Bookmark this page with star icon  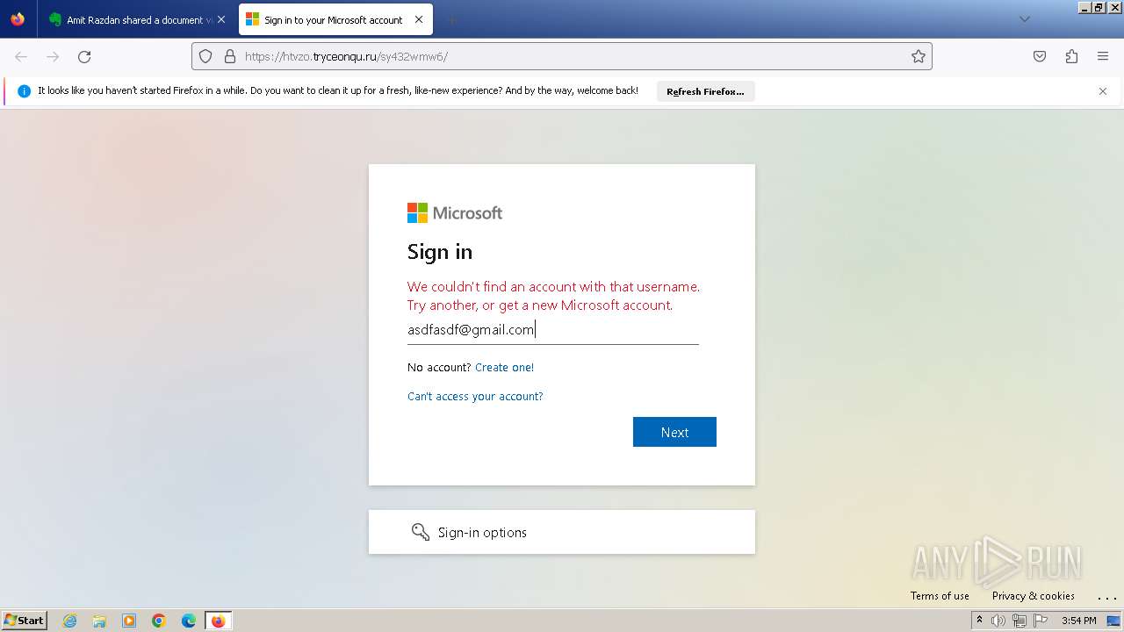pyautogui.click(x=919, y=56)
